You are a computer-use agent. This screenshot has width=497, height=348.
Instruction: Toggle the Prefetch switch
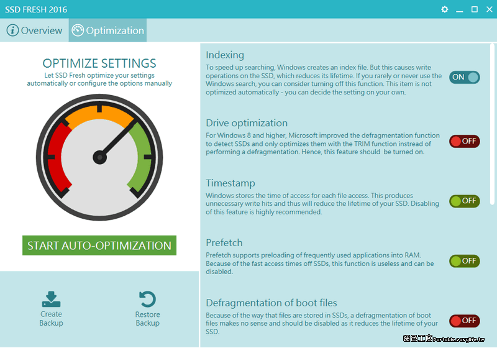click(464, 261)
